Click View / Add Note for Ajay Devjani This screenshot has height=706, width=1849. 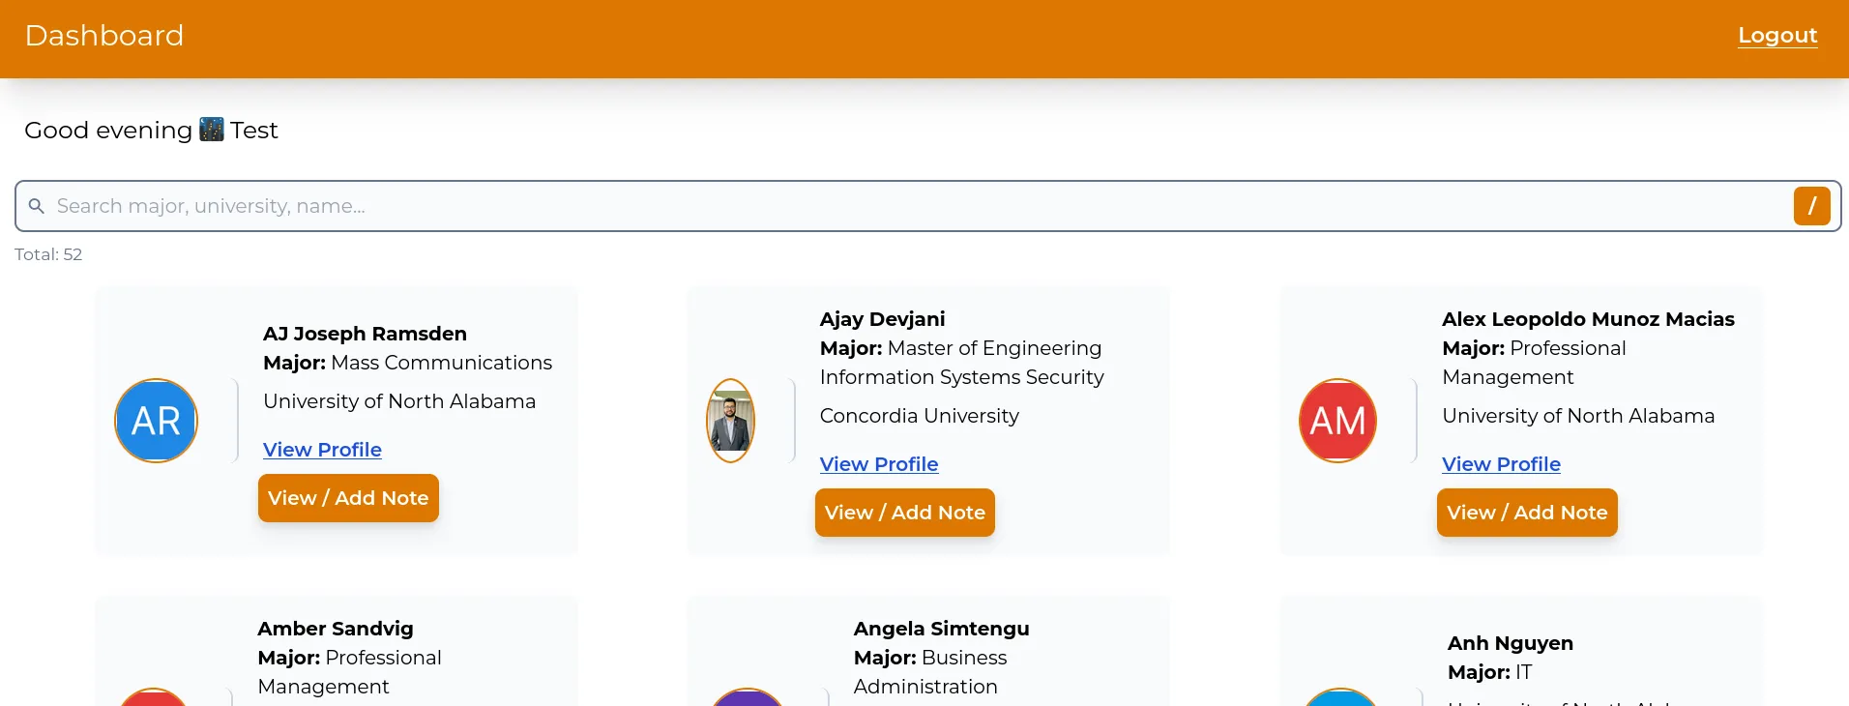click(x=905, y=513)
